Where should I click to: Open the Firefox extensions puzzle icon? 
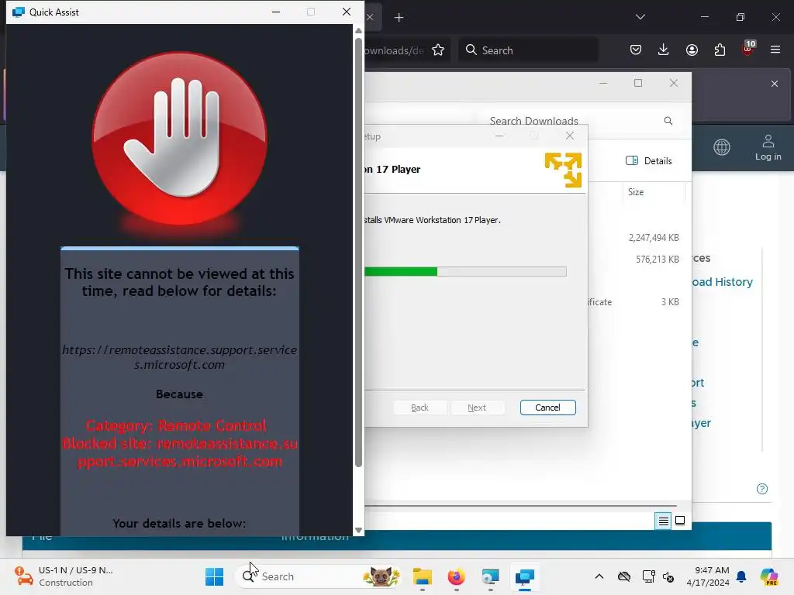pos(720,50)
